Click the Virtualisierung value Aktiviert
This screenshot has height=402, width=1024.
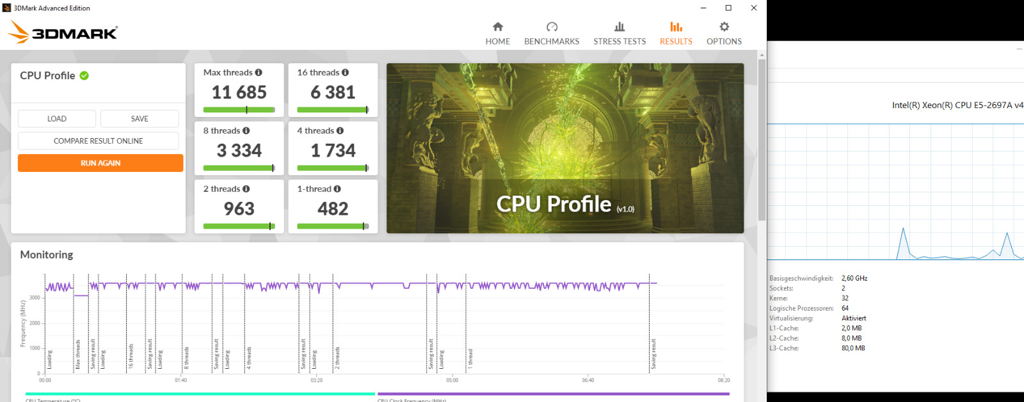pos(854,318)
